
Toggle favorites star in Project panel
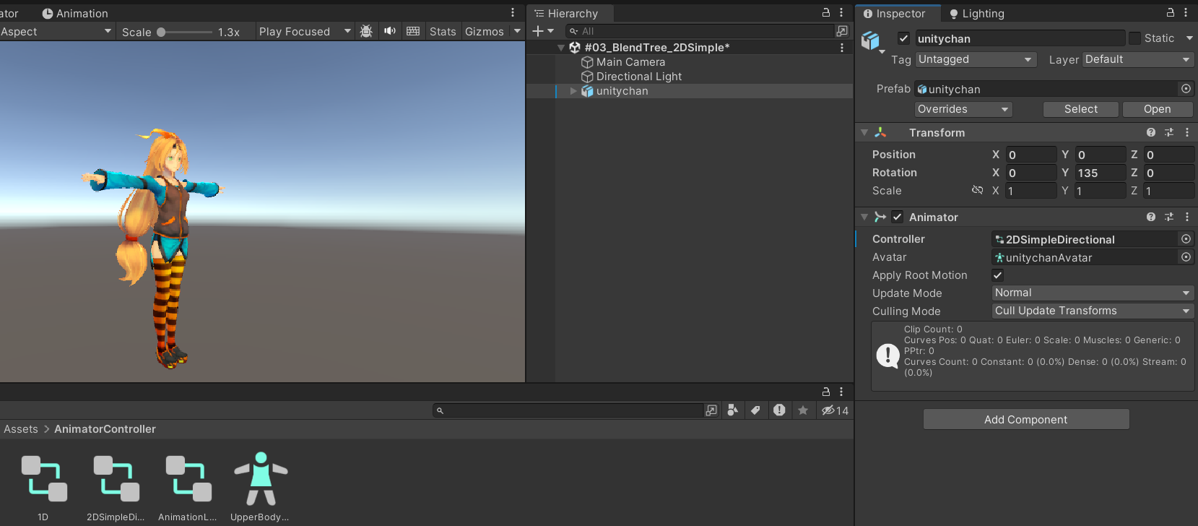point(803,410)
